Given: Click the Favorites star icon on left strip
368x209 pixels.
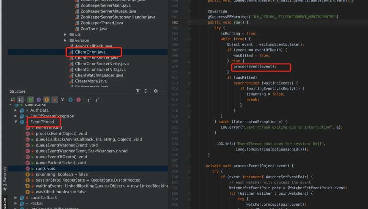Looking at the screenshot, I should (5, 189).
